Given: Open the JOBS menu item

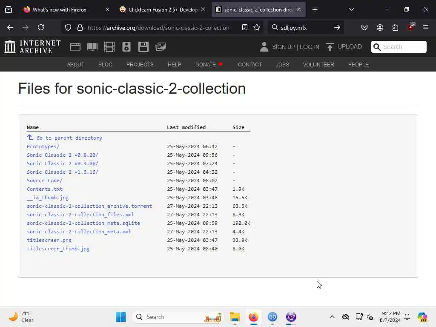Looking at the screenshot, I should pyautogui.click(x=282, y=65).
